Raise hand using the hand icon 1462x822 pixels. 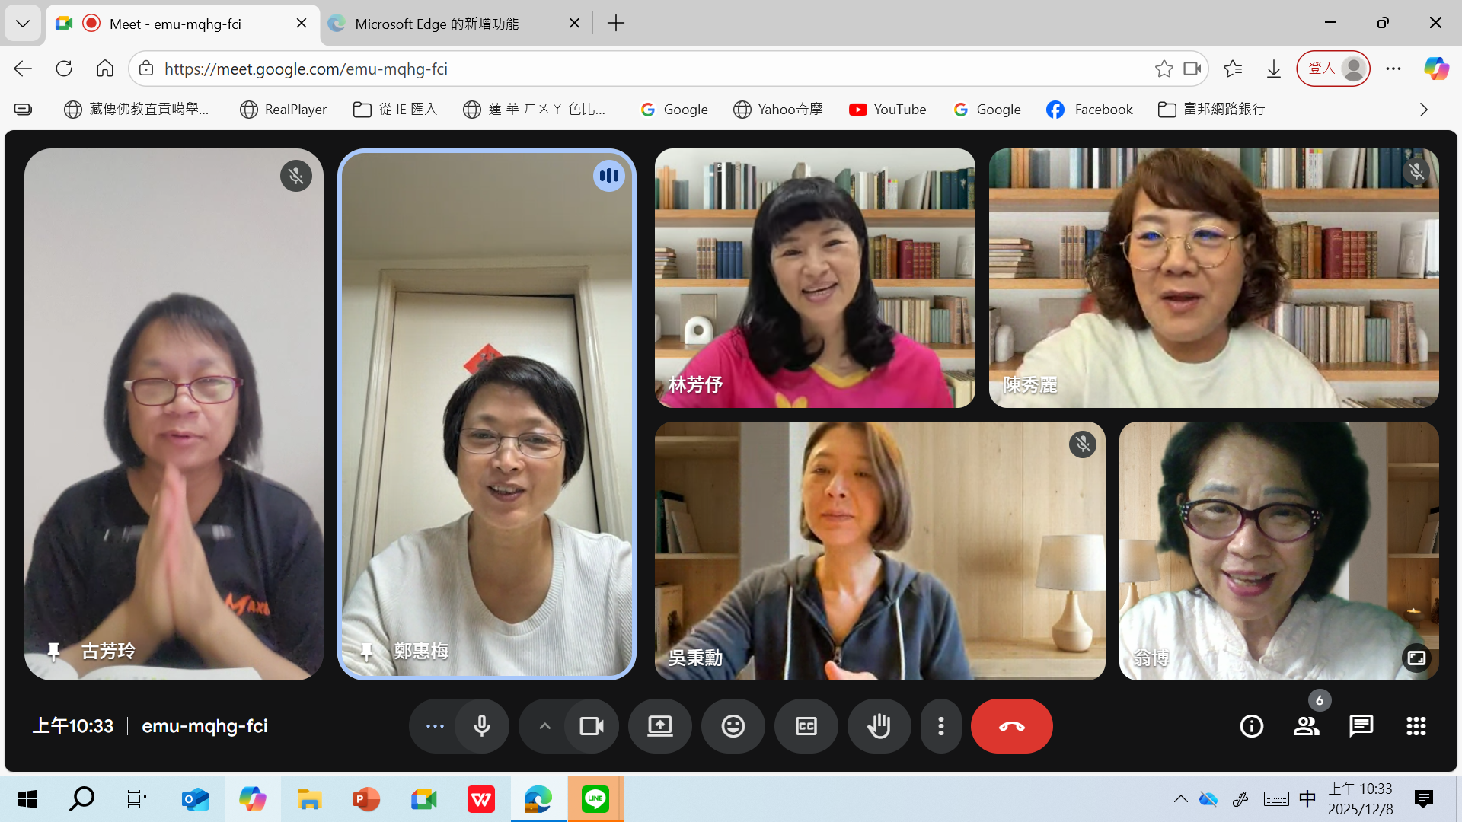(x=879, y=726)
